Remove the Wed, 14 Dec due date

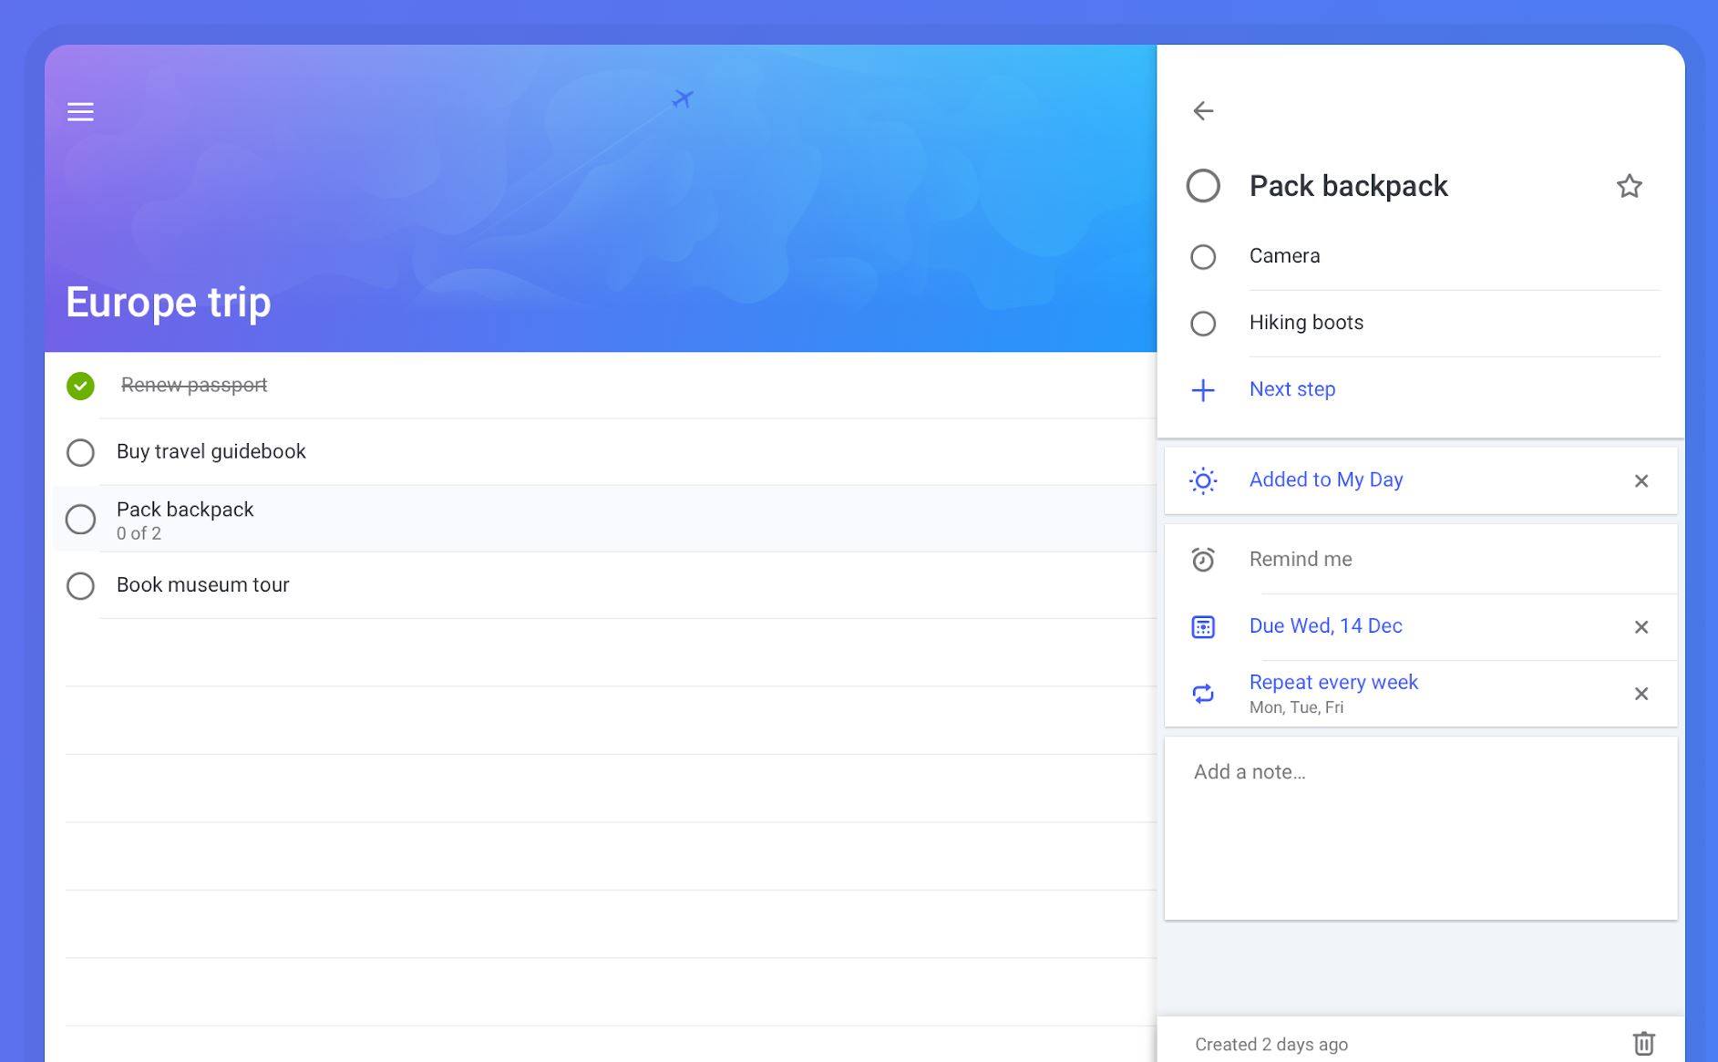(x=1641, y=627)
